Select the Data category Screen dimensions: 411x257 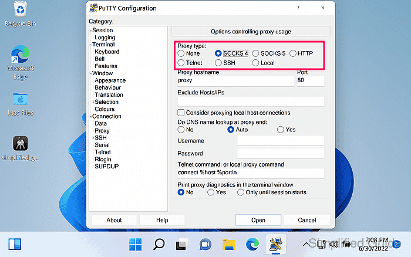tap(100, 123)
